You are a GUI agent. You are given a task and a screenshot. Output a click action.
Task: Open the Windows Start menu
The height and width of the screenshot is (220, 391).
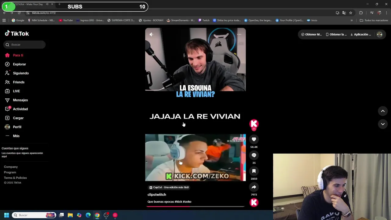click(6, 215)
